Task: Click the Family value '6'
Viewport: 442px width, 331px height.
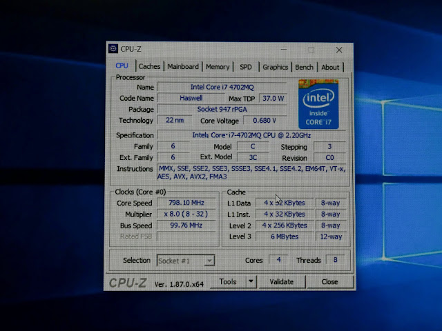Action: tap(173, 146)
